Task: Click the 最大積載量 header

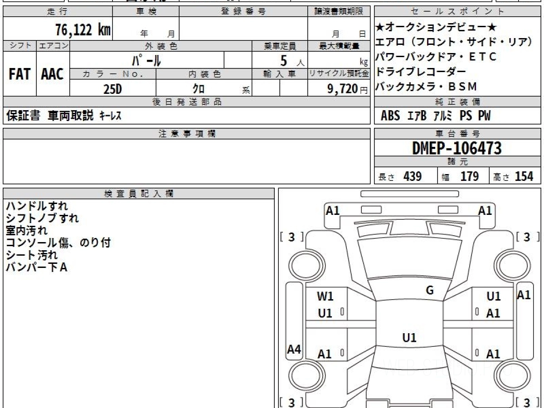Action: click(339, 46)
